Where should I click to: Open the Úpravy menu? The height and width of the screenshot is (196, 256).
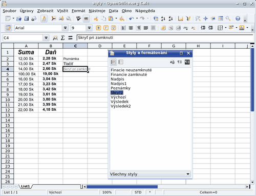[x=27, y=11]
